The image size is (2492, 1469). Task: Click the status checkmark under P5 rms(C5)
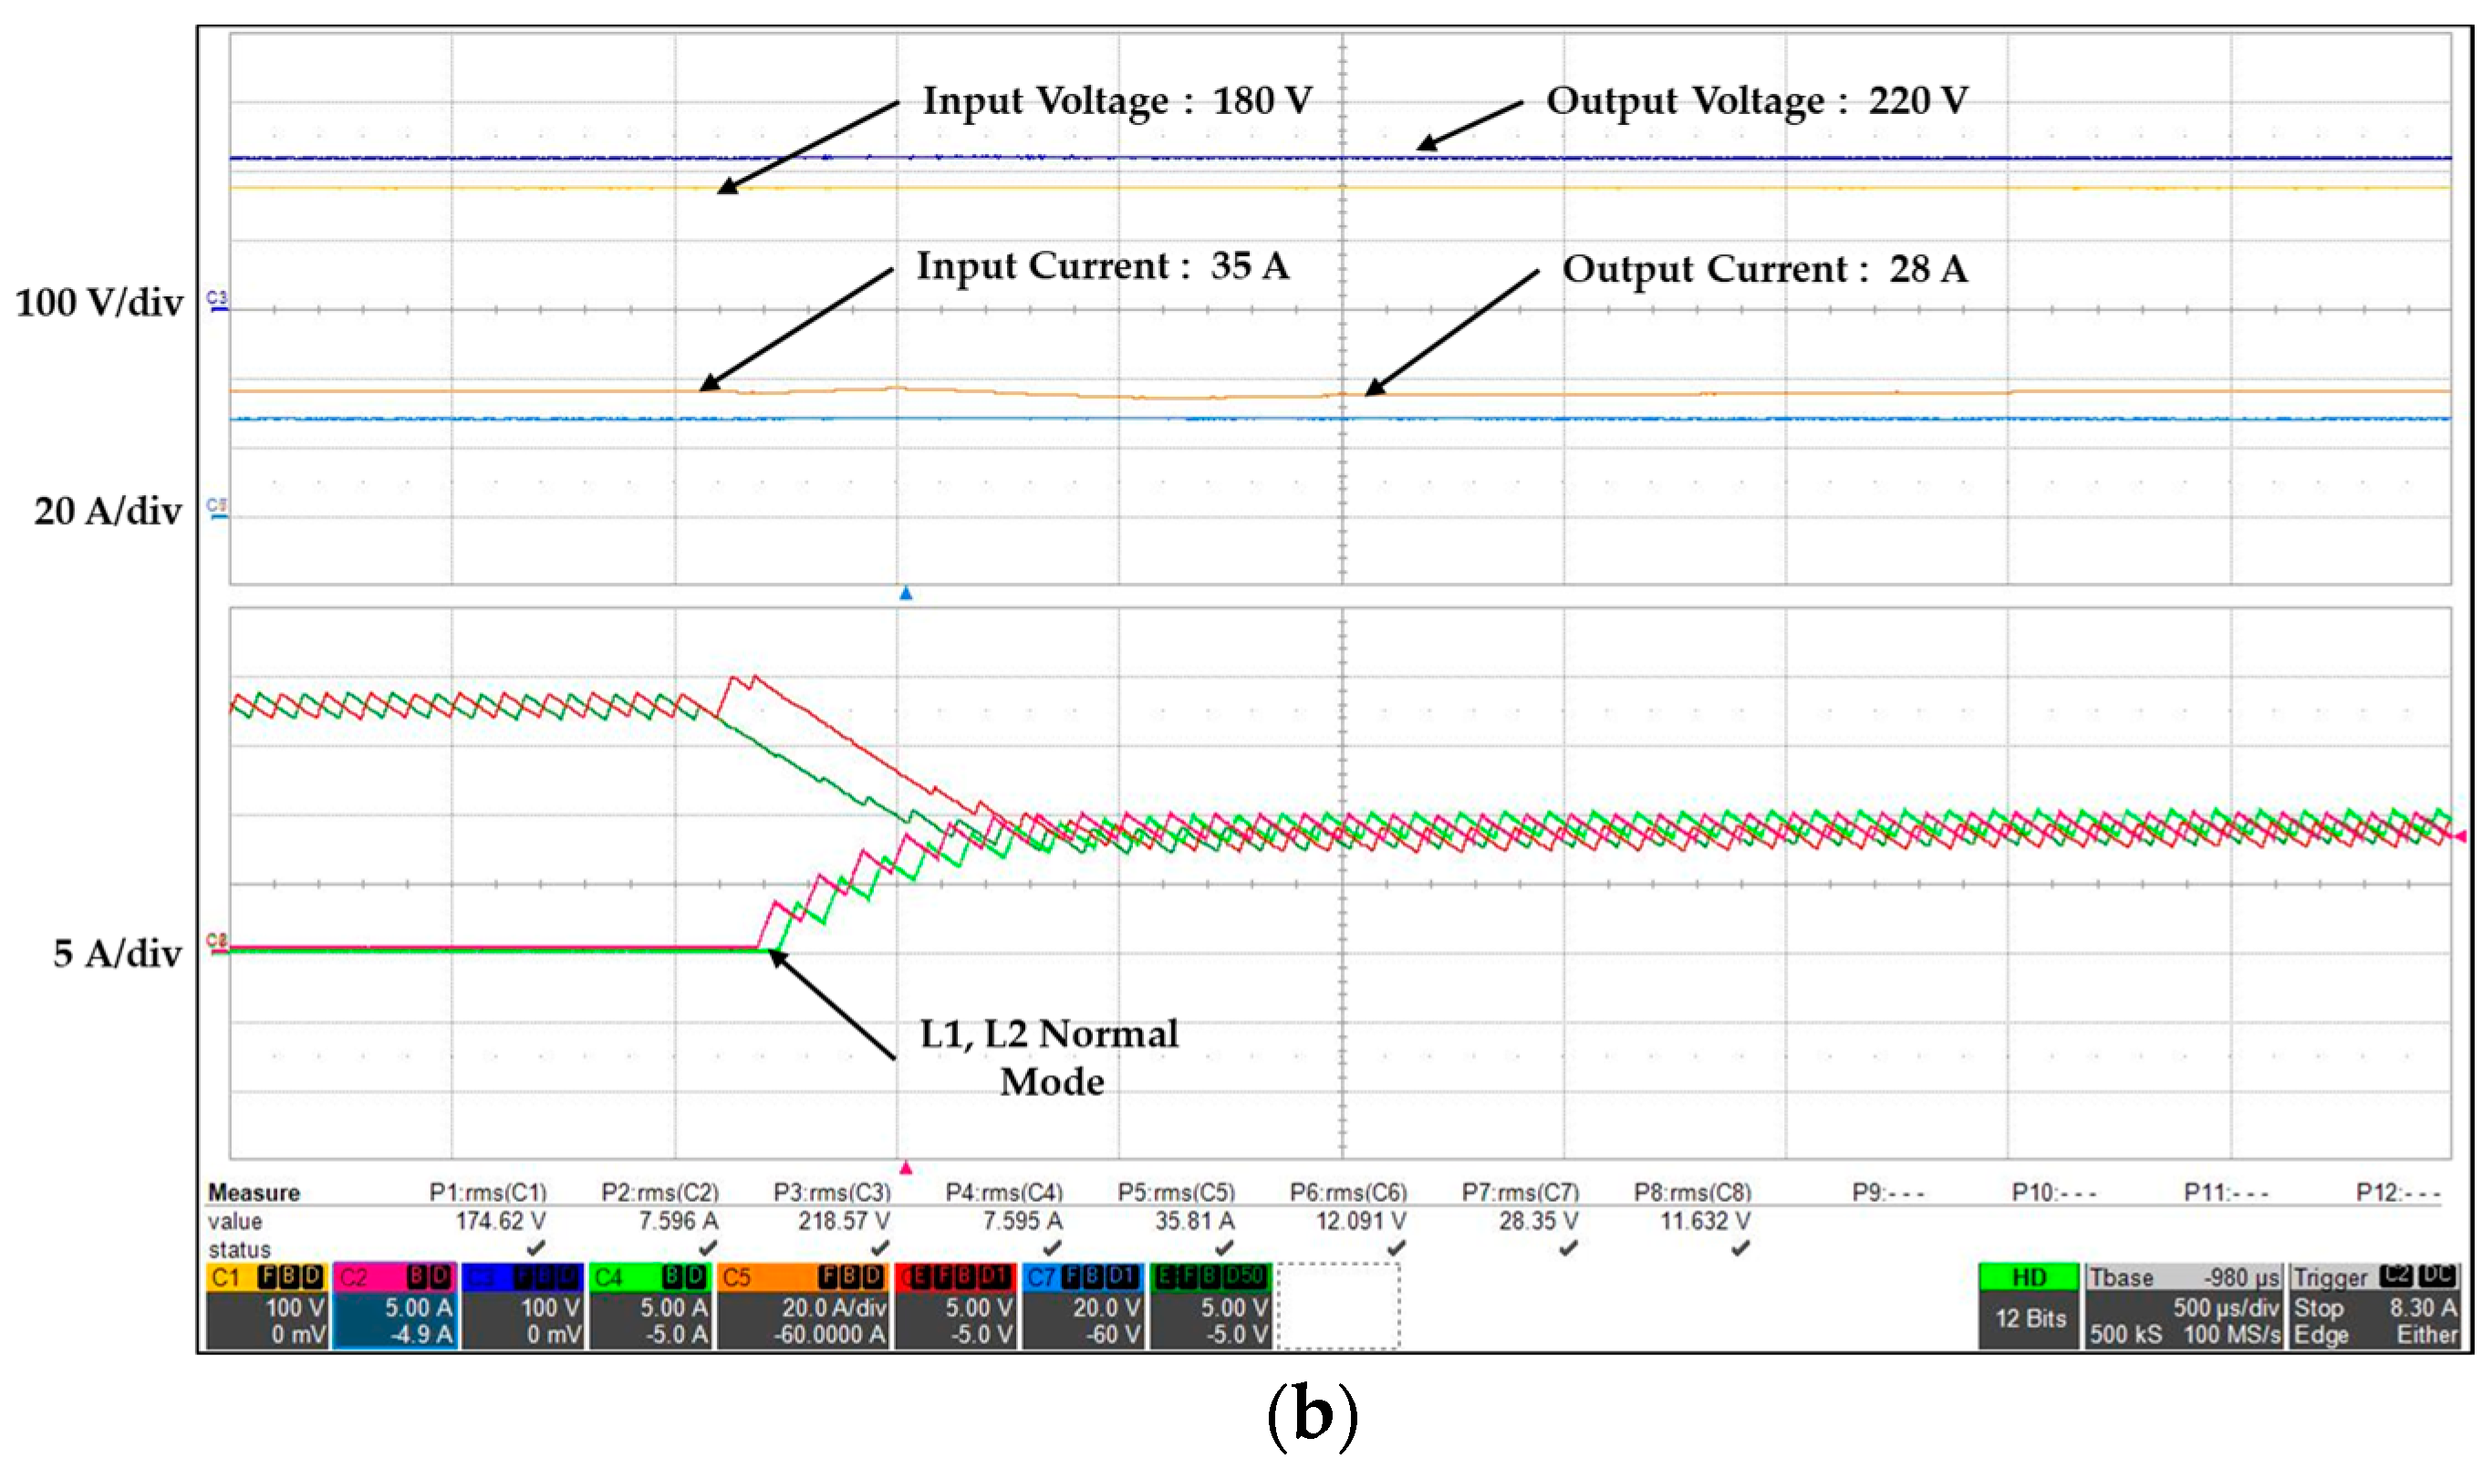point(1224,1249)
